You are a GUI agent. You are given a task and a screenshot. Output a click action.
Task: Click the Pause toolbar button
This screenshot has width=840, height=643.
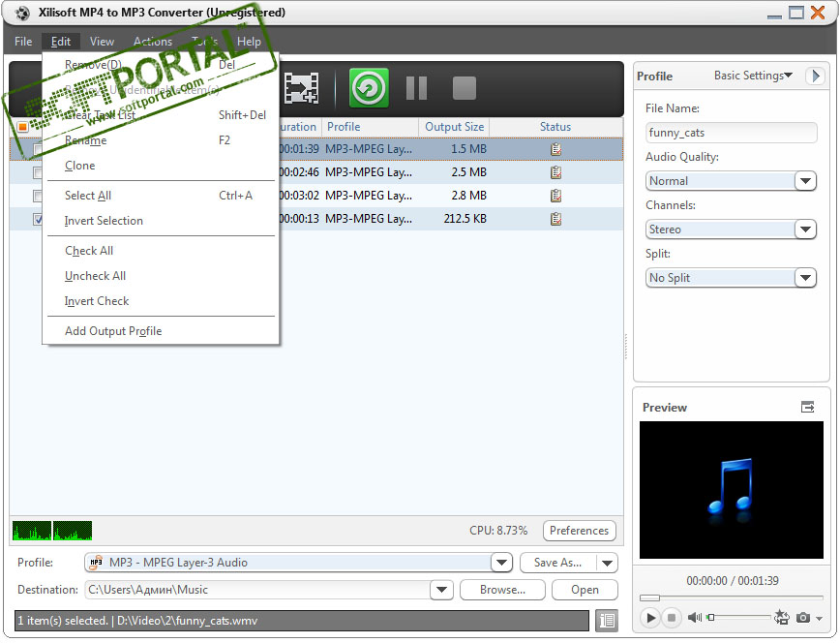pos(416,88)
